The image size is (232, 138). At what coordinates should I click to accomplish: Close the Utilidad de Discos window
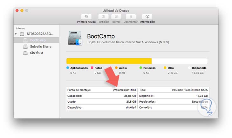pos(17,11)
